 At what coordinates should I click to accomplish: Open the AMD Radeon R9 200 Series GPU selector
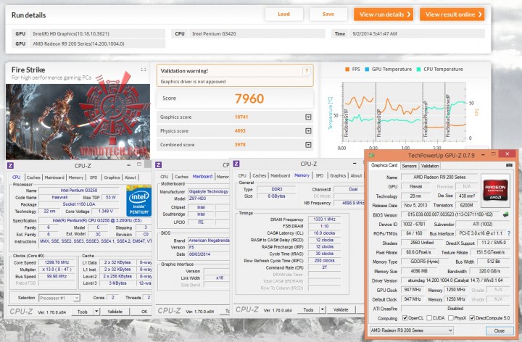[x=412, y=330]
